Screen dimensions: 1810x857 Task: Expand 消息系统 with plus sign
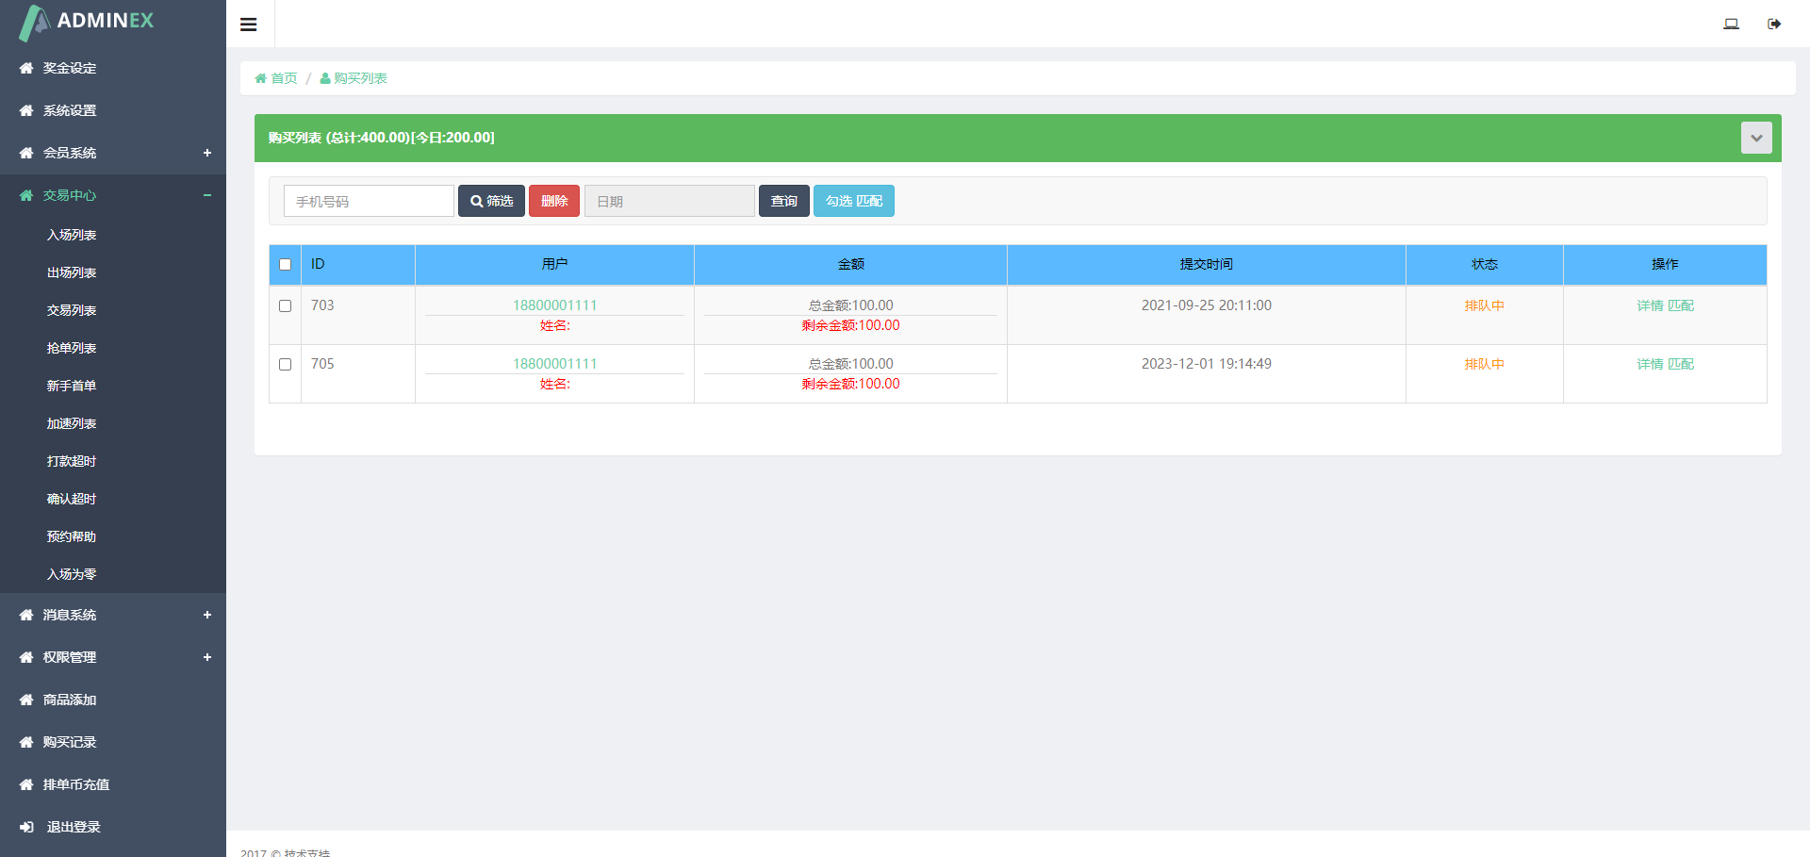tap(207, 615)
